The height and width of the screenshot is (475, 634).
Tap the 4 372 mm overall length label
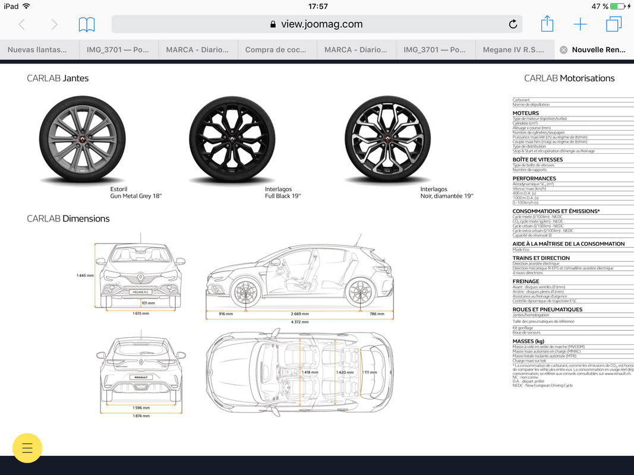pos(299,322)
